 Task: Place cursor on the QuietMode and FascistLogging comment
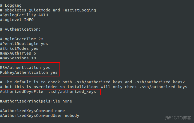pyautogui.click(x=48, y=10)
